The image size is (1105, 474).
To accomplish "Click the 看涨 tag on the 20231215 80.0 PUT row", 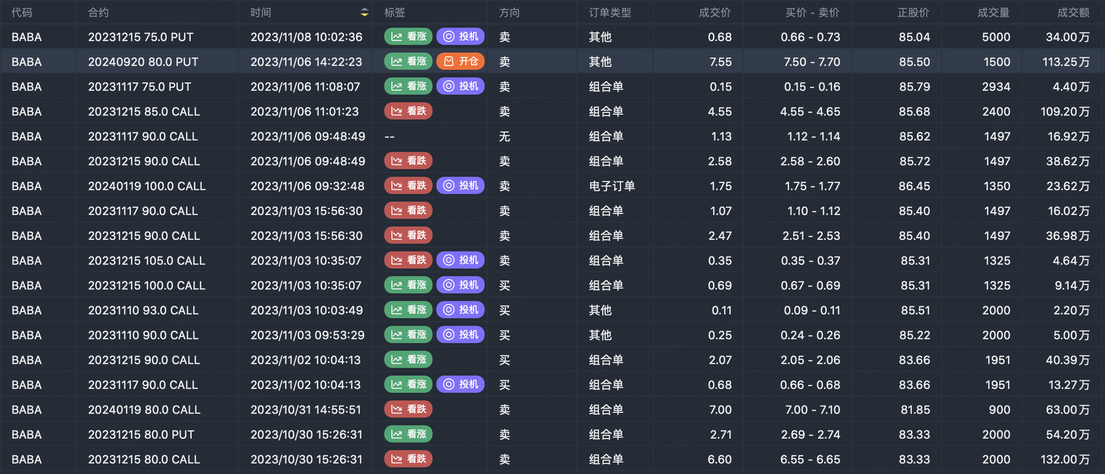I will point(408,434).
